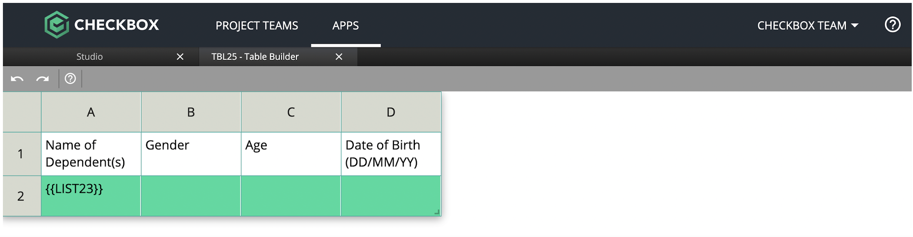The height and width of the screenshot is (237, 913).
Task: Go to the Apps menu
Action: 345,25
